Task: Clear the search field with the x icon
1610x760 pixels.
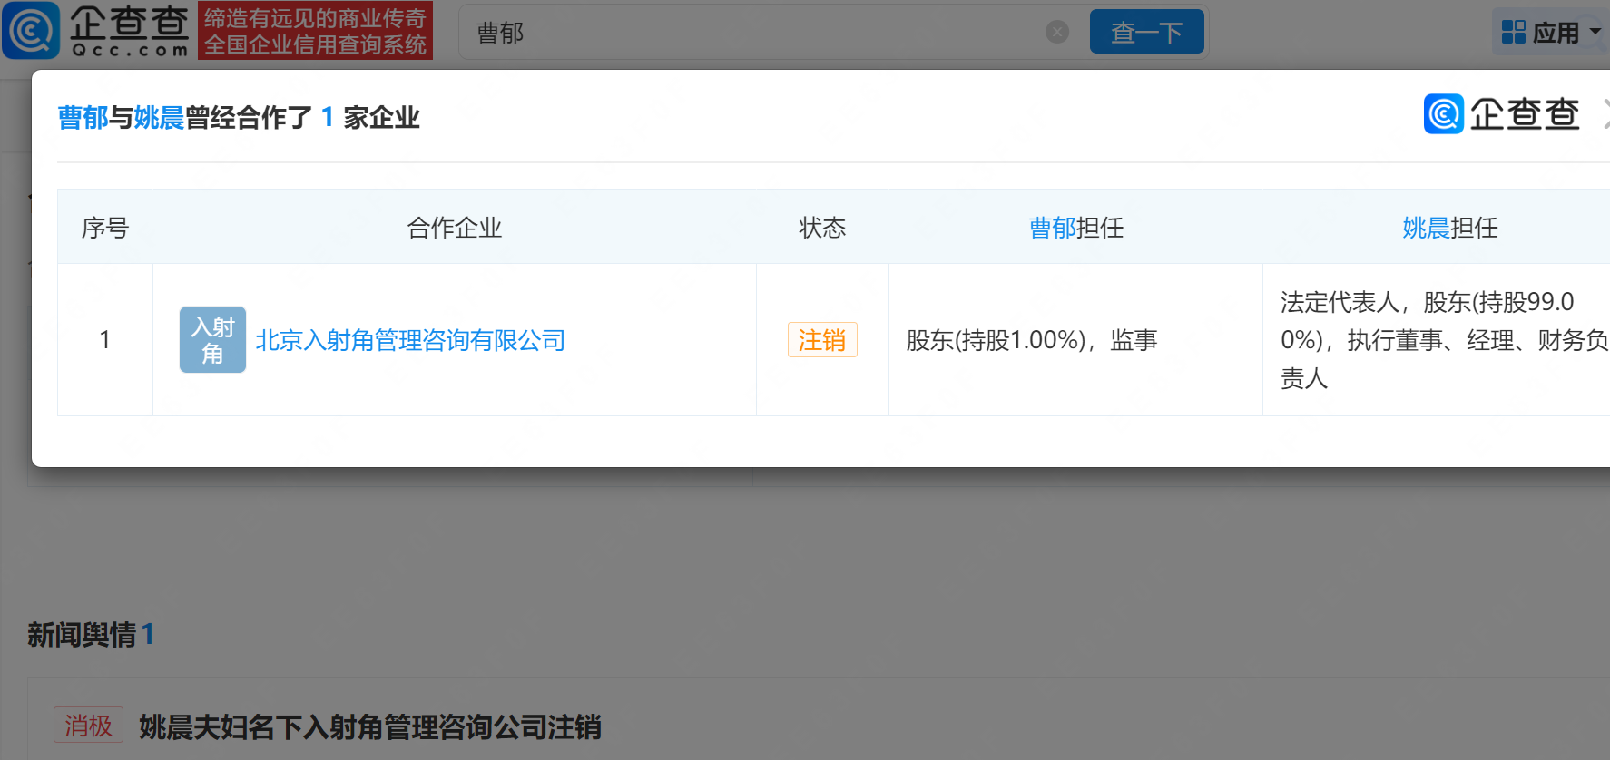Action: click(1057, 33)
